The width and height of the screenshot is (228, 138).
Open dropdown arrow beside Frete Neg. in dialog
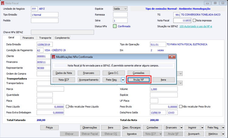(123, 80)
